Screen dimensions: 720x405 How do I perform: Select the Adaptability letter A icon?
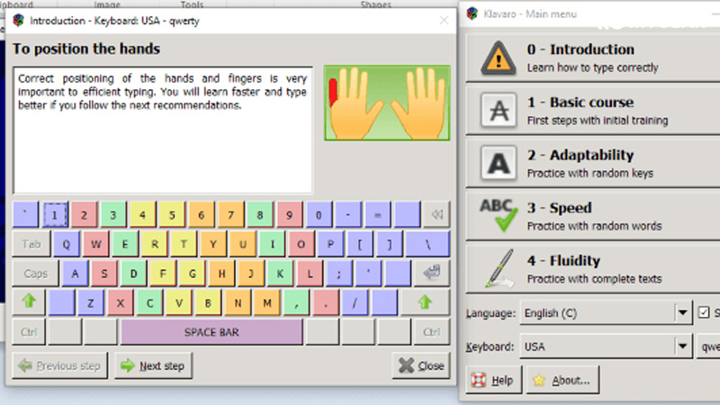(496, 163)
